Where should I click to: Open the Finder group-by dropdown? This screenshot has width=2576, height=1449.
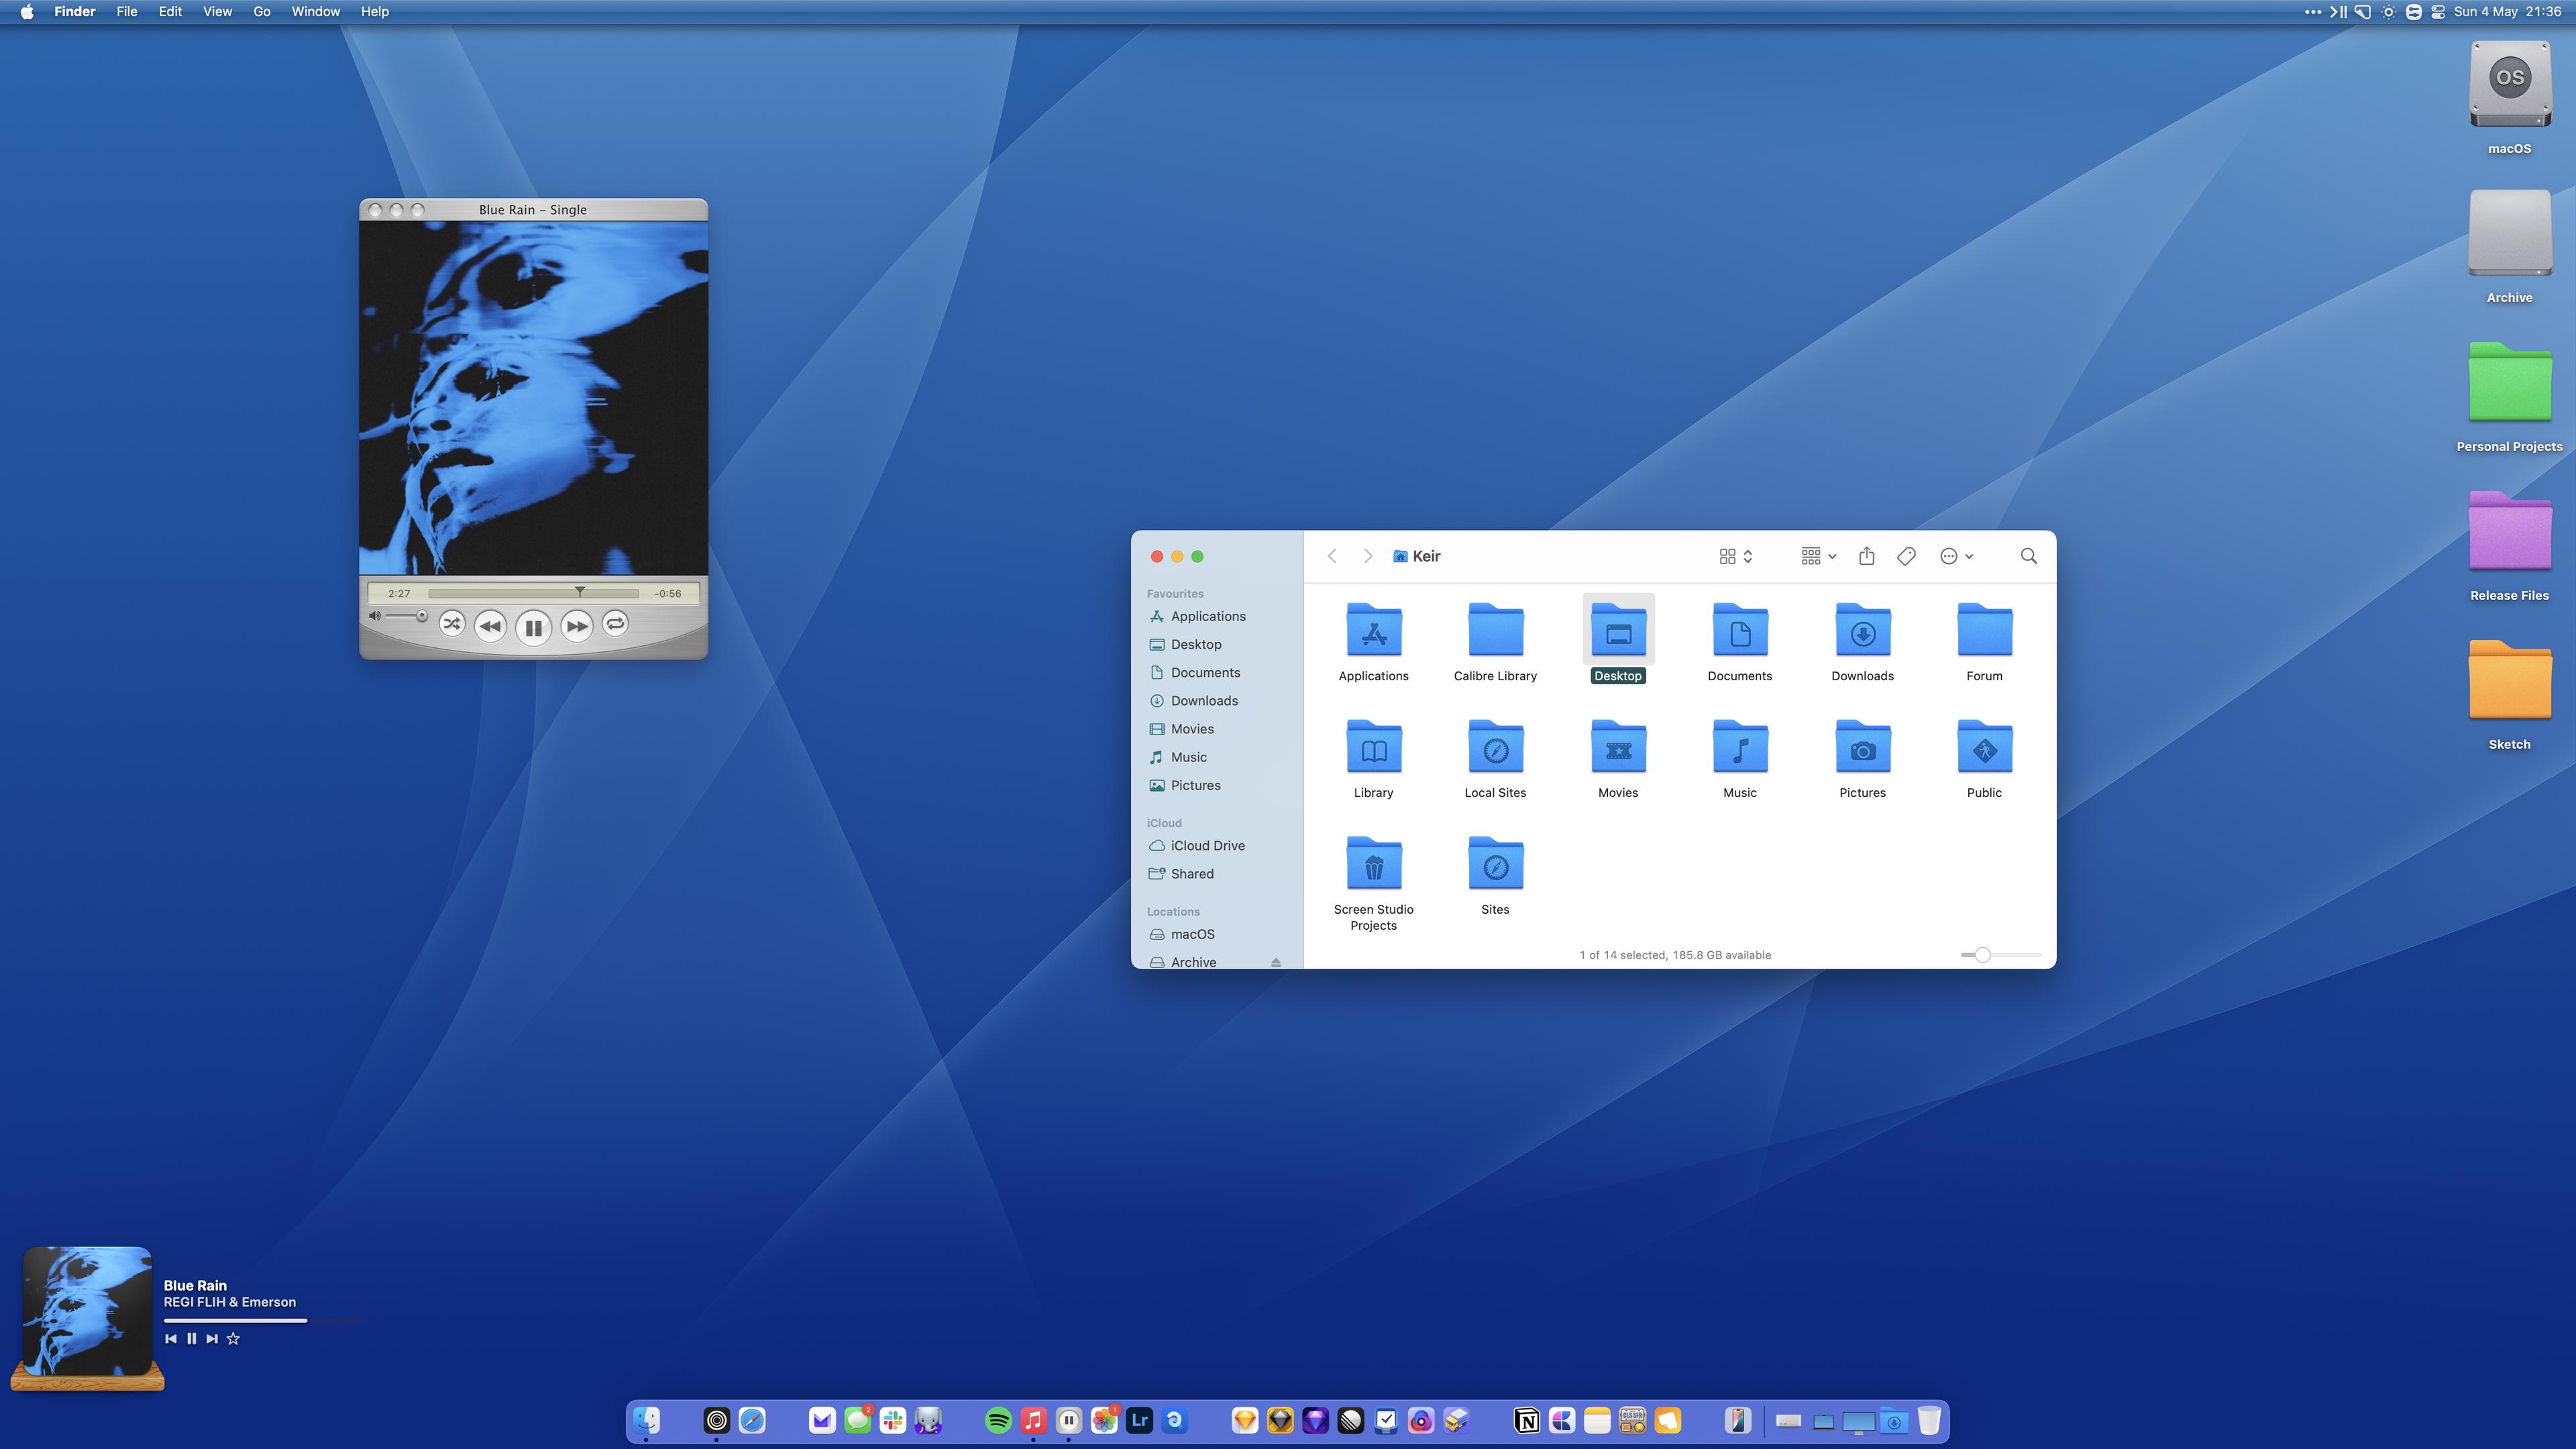pos(1818,556)
